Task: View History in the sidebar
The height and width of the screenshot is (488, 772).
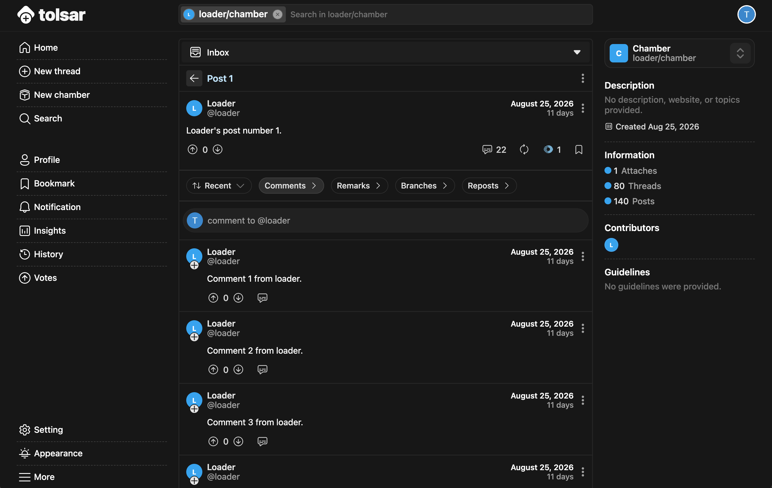Action: pos(92,254)
